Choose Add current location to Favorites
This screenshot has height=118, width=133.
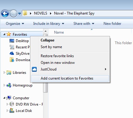click(x=70, y=78)
